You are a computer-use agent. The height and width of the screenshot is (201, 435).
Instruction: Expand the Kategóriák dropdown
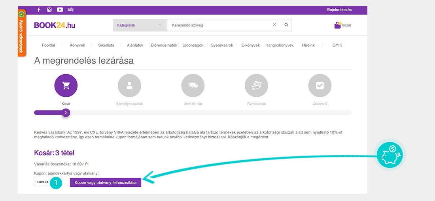tap(139, 25)
